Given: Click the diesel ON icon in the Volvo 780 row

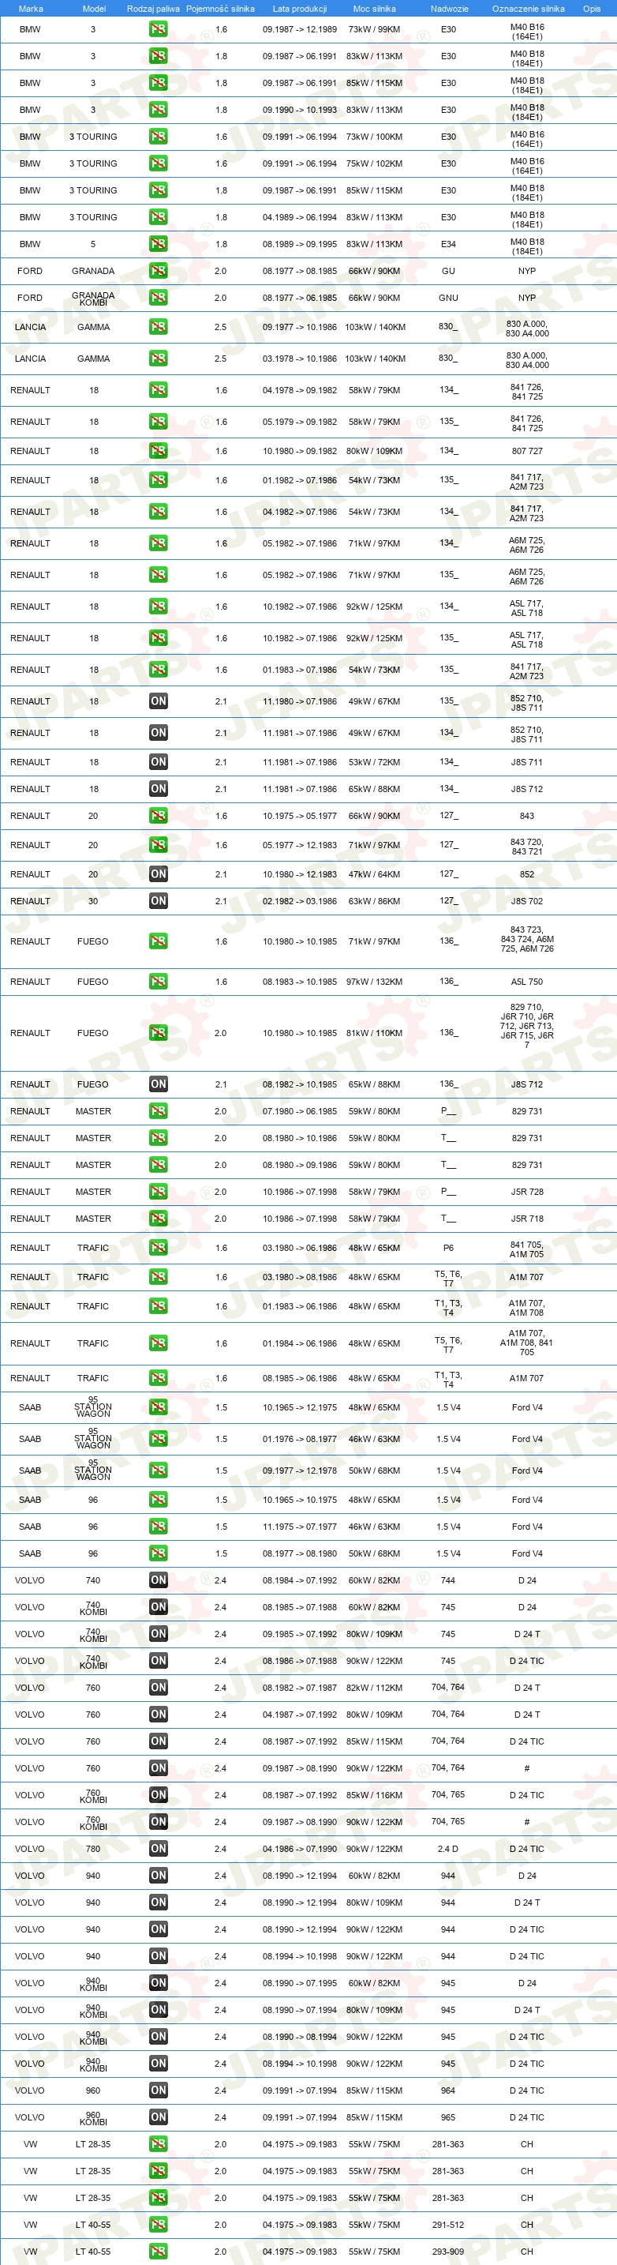Looking at the screenshot, I should [x=159, y=1848].
